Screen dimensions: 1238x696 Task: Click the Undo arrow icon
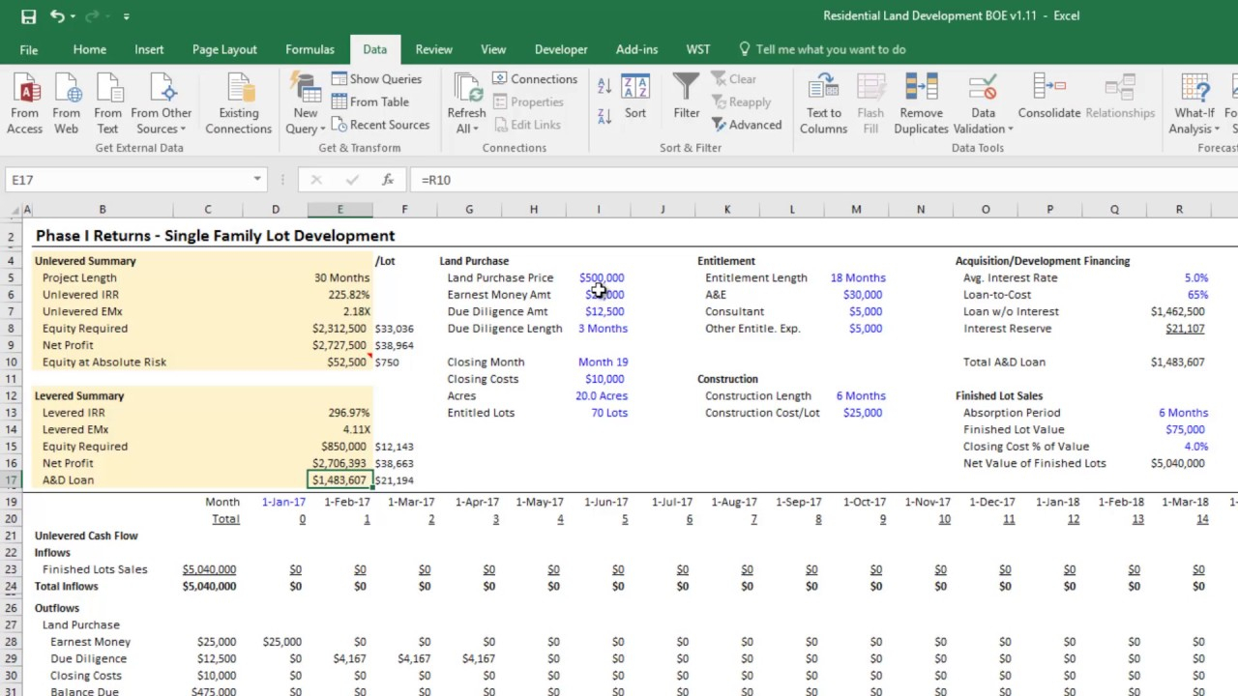click(57, 16)
